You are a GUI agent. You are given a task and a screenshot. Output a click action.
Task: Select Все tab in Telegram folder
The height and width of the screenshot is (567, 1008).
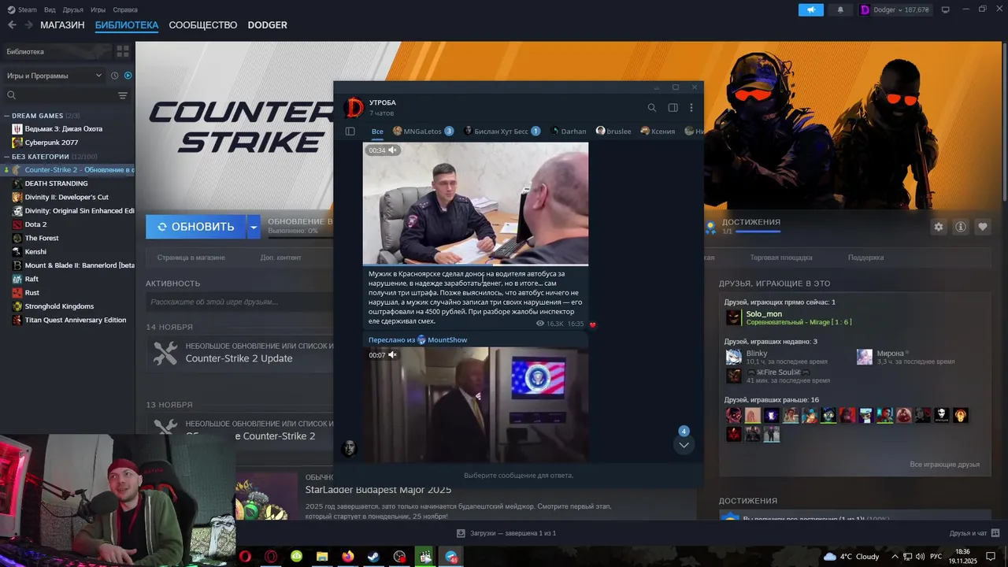click(377, 132)
